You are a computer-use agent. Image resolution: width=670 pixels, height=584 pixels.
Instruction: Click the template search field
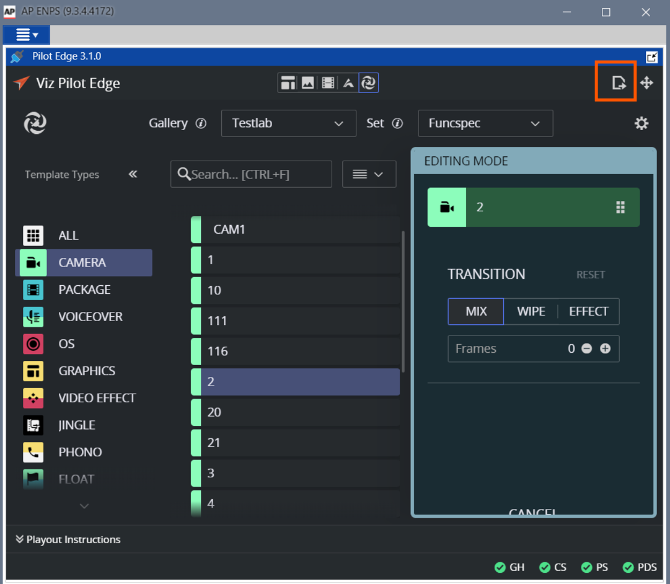[x=251, y=174]
